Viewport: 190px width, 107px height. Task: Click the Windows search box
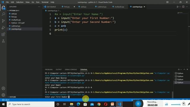[31, 104]
